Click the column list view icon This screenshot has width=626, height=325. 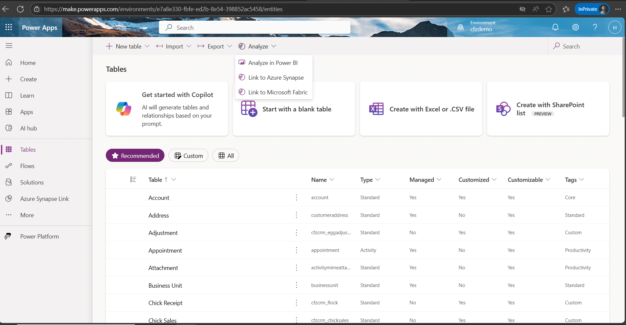point(133,180)
